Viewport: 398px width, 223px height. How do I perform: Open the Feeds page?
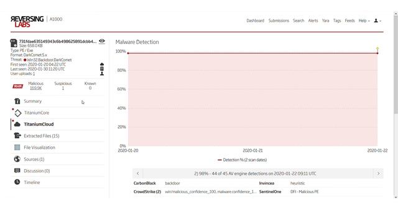click(x=349, y=20)
